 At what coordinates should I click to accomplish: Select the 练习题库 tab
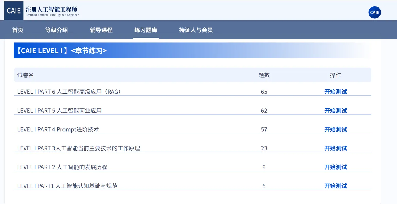[145, 30]
